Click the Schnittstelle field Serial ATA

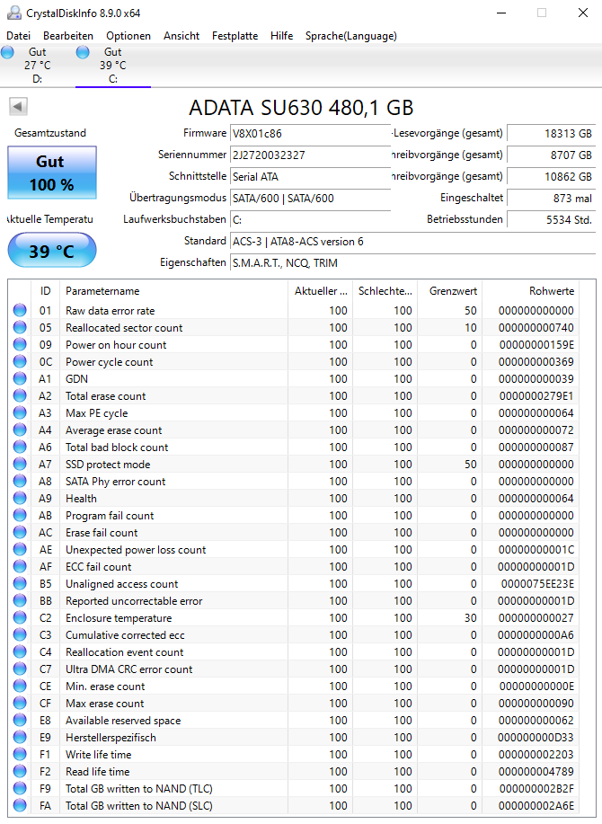(x=311, y=176)
